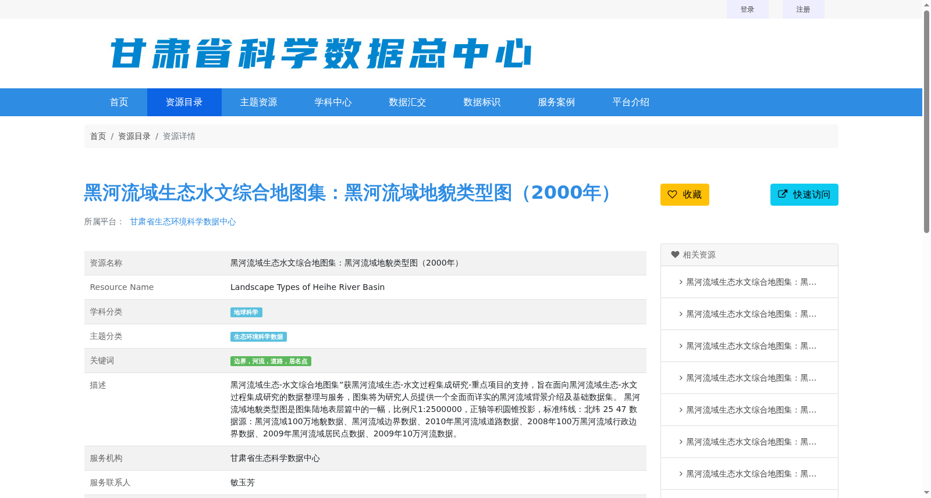The height and width of the screenshot is (498, 931).
Task: Click the scrollbar down arrow
Action: [926, 493]
